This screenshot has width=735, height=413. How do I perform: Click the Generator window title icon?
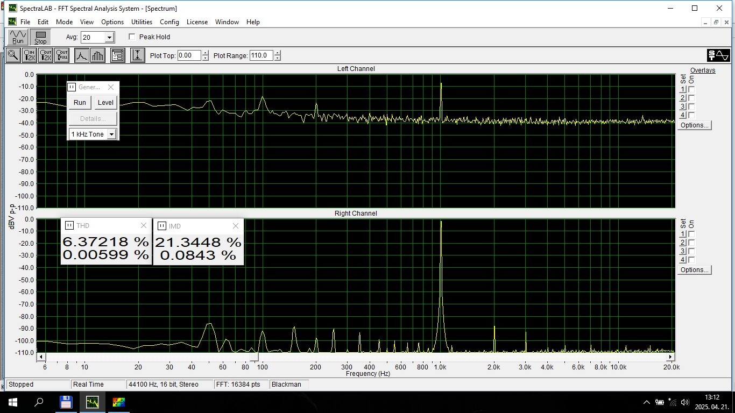[72, 87]
